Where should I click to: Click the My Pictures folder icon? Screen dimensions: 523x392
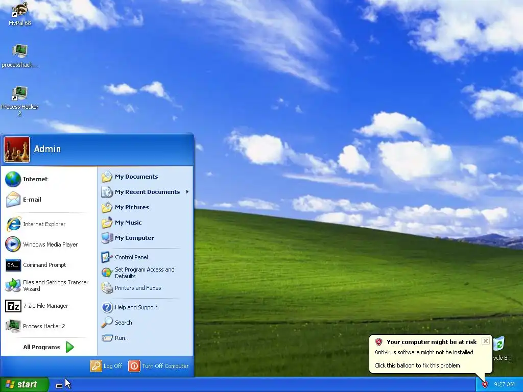coord(107,207)
